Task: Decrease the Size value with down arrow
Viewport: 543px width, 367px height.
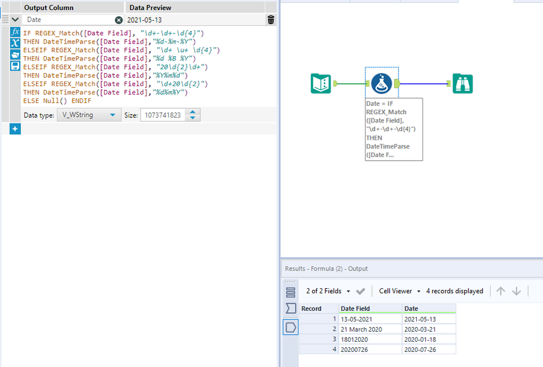Action: tap(192, 118)
